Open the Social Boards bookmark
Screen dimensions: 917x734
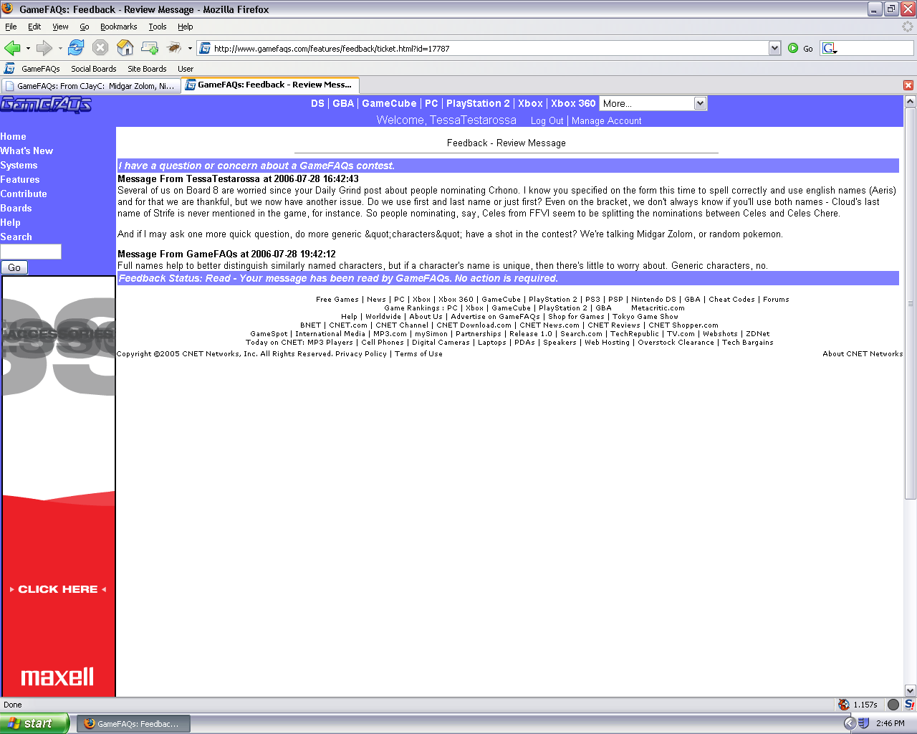tap(94, 69)
